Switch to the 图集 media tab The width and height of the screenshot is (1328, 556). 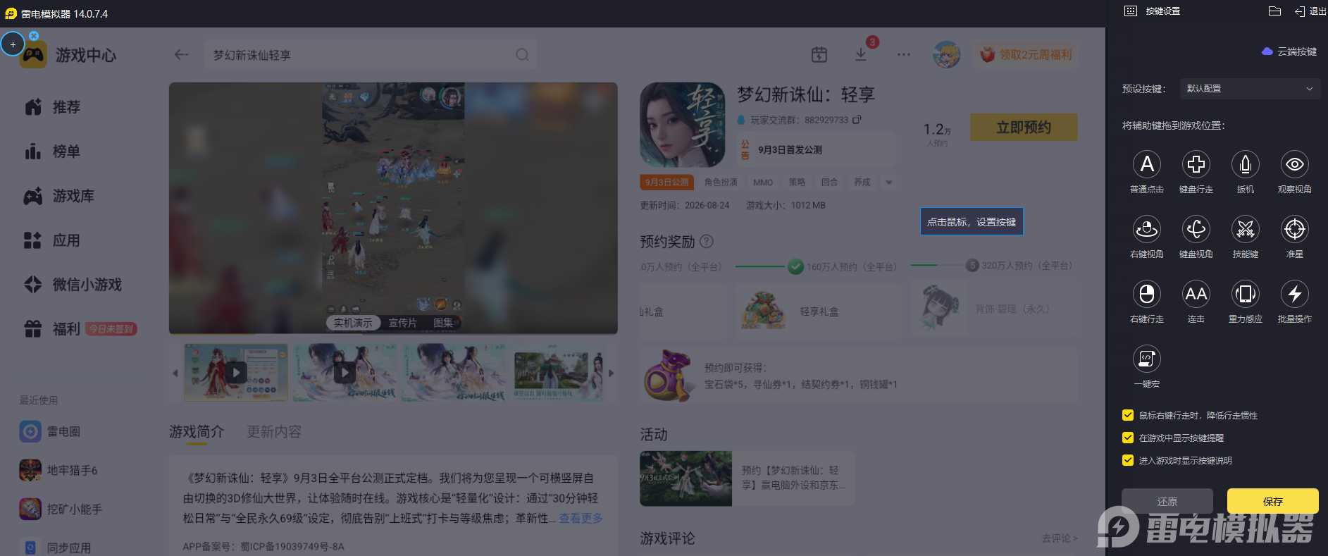click(443, 323)
